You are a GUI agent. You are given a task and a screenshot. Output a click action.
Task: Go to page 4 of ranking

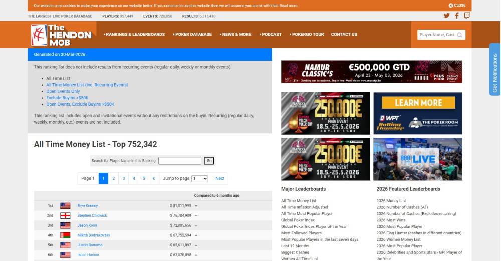click(x=134, y=178)
